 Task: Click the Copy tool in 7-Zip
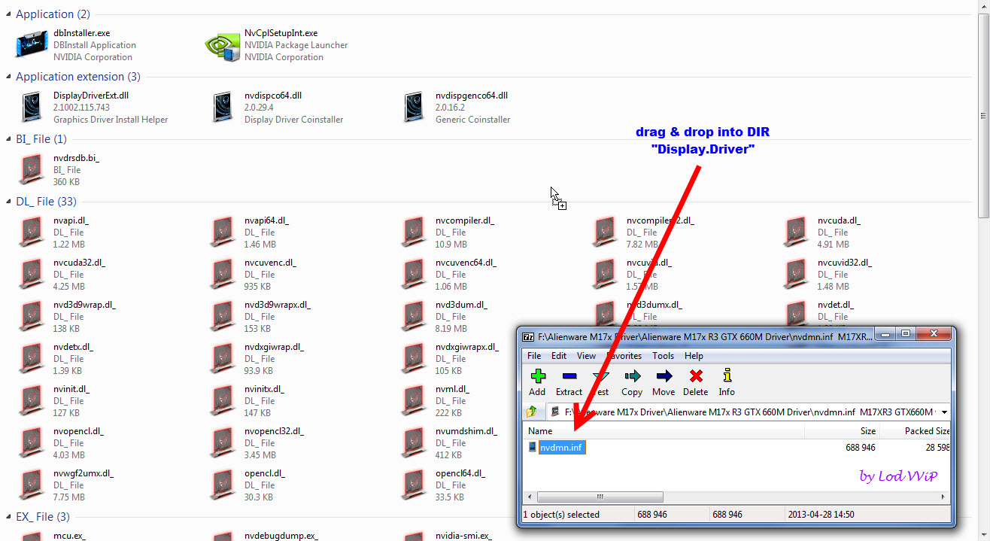pyautogui.click(x=632, y=381)
